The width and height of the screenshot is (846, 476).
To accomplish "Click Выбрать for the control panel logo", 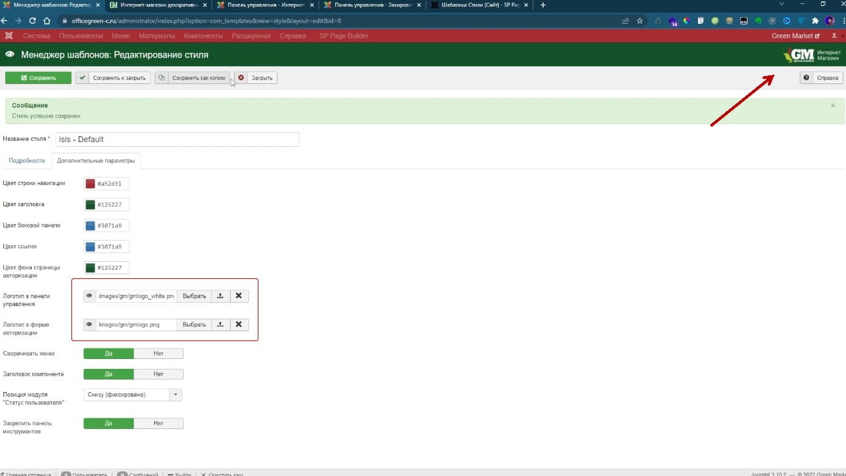I will (194, 296).
